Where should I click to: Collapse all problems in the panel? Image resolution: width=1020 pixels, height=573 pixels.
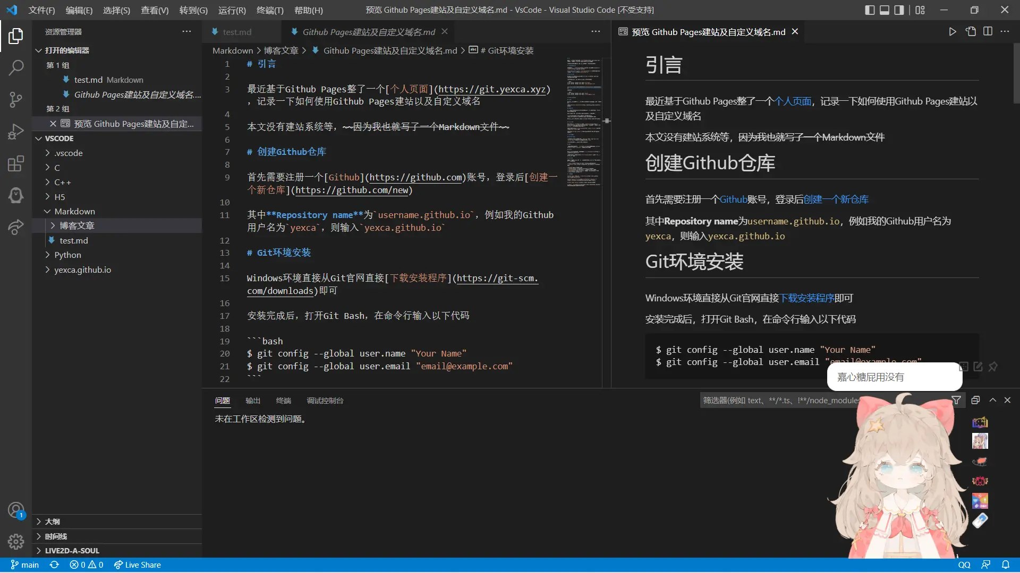tap(975, 401)
